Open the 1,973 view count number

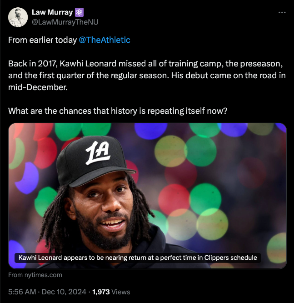(101, 292)
